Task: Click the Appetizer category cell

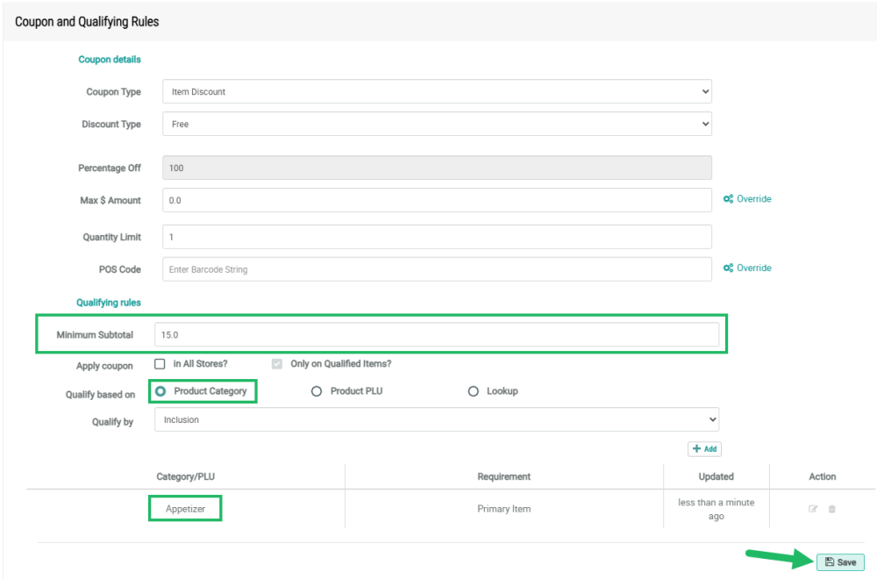Action: coord(185,509)
